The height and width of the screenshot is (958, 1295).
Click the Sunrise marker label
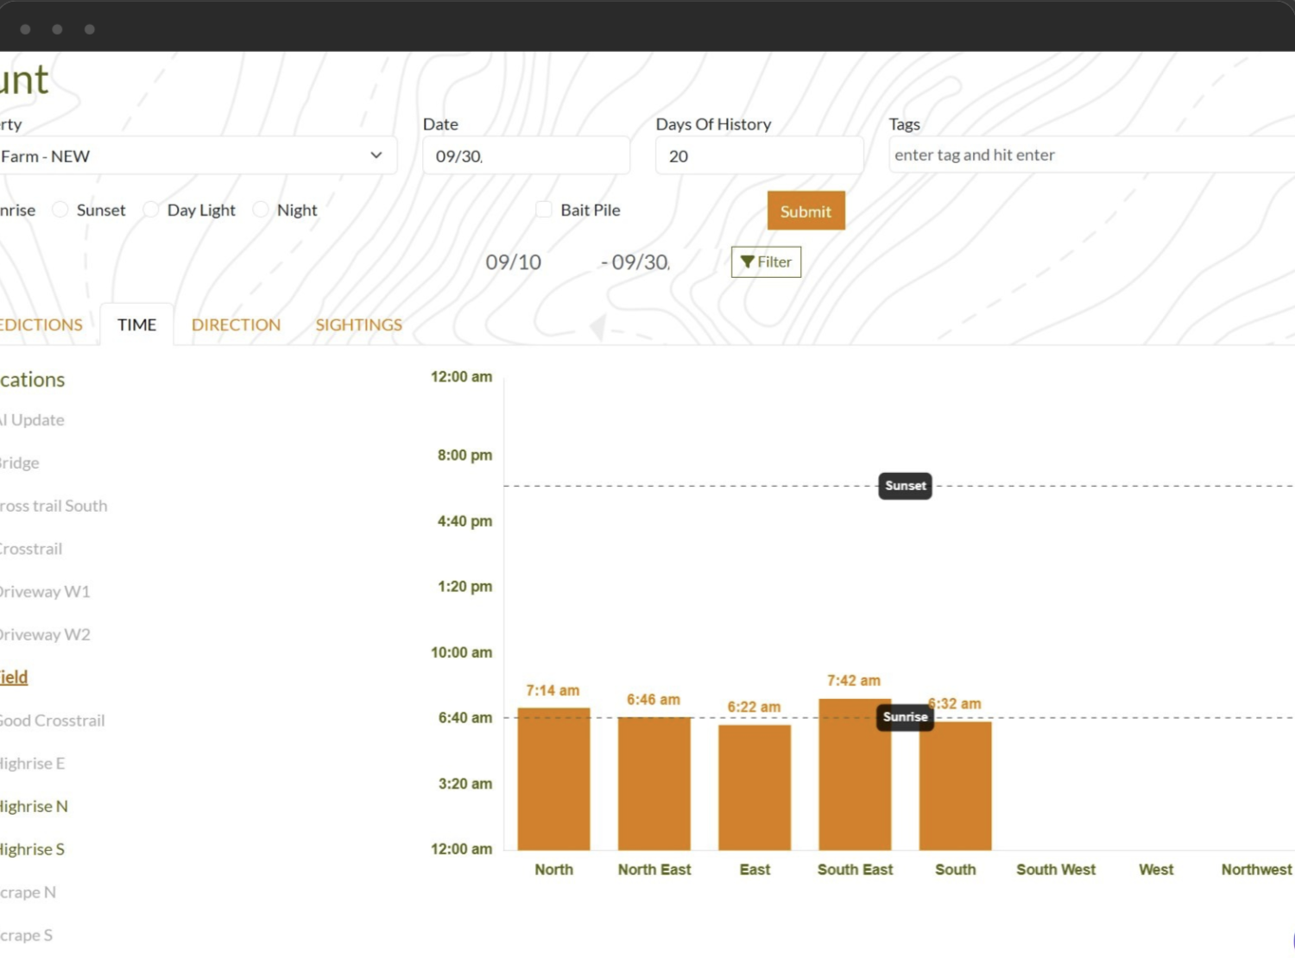(x=905, y=717)
